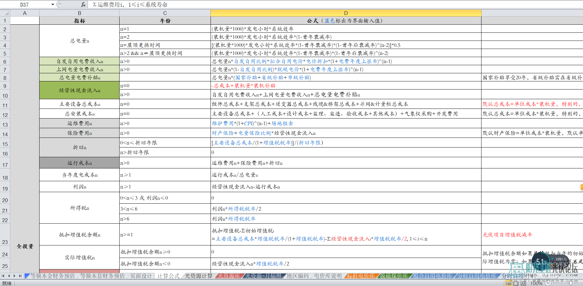The height and width of the screenshot is (286, 583).
Task: Select column C header
Action: point(165,13)
